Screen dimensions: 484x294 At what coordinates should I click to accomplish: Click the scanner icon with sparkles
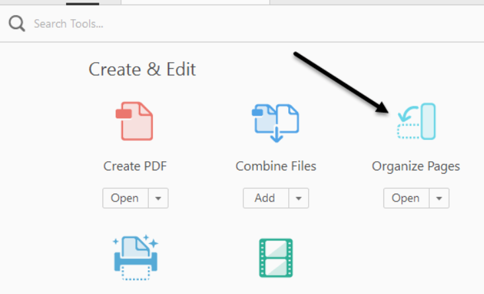click(135, 258)
